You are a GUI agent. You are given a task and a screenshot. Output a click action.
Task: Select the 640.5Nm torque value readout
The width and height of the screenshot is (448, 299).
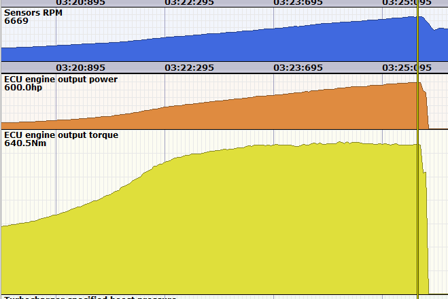pos(24,144)
